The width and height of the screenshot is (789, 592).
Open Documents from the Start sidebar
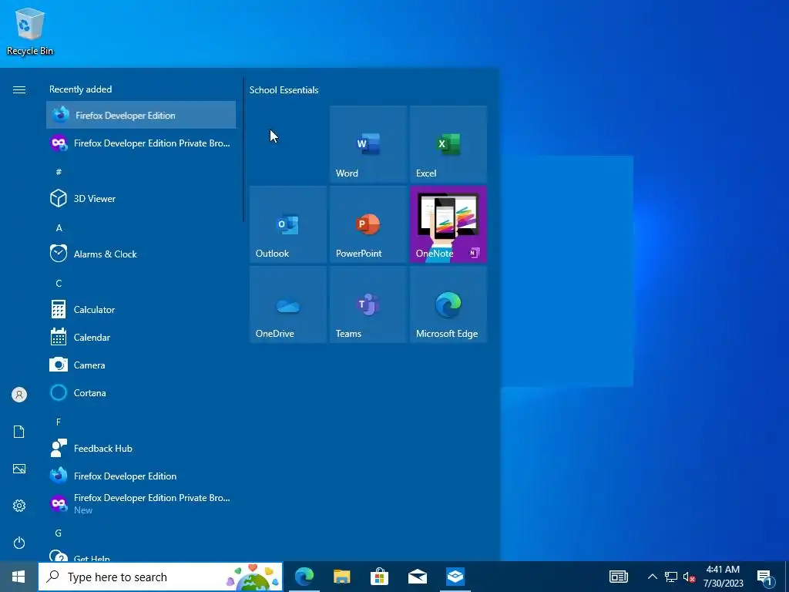19,432
